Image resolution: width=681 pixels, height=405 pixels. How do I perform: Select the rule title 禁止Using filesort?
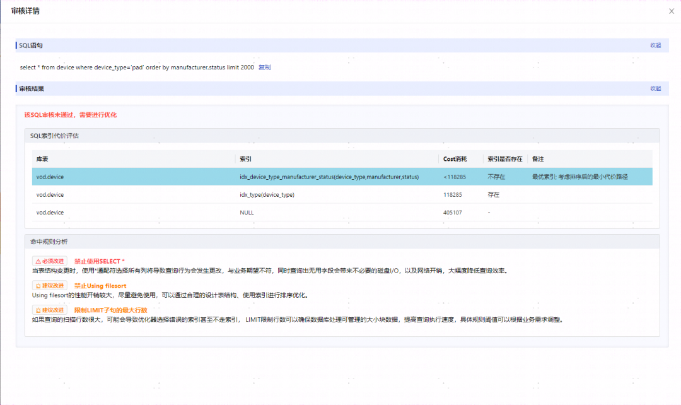click(x=100, y=286)
